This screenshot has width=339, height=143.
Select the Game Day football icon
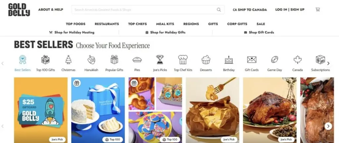pos(274,60)
